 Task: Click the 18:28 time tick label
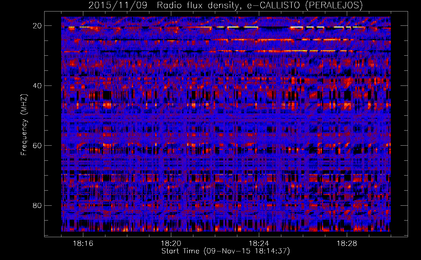(x=347, y=244)
